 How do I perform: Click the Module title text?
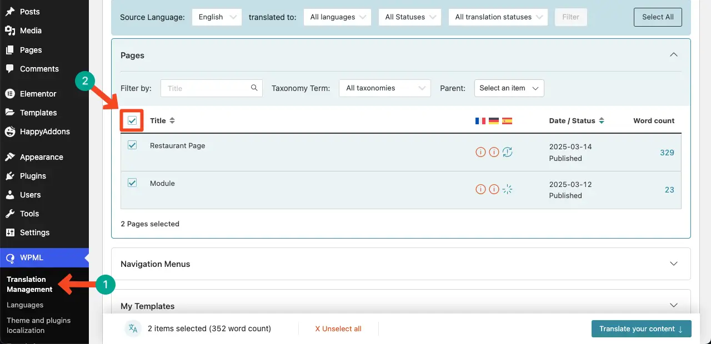[162, 183]
